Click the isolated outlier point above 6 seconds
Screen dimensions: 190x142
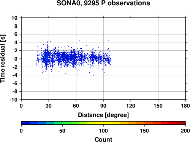point(43,32)
